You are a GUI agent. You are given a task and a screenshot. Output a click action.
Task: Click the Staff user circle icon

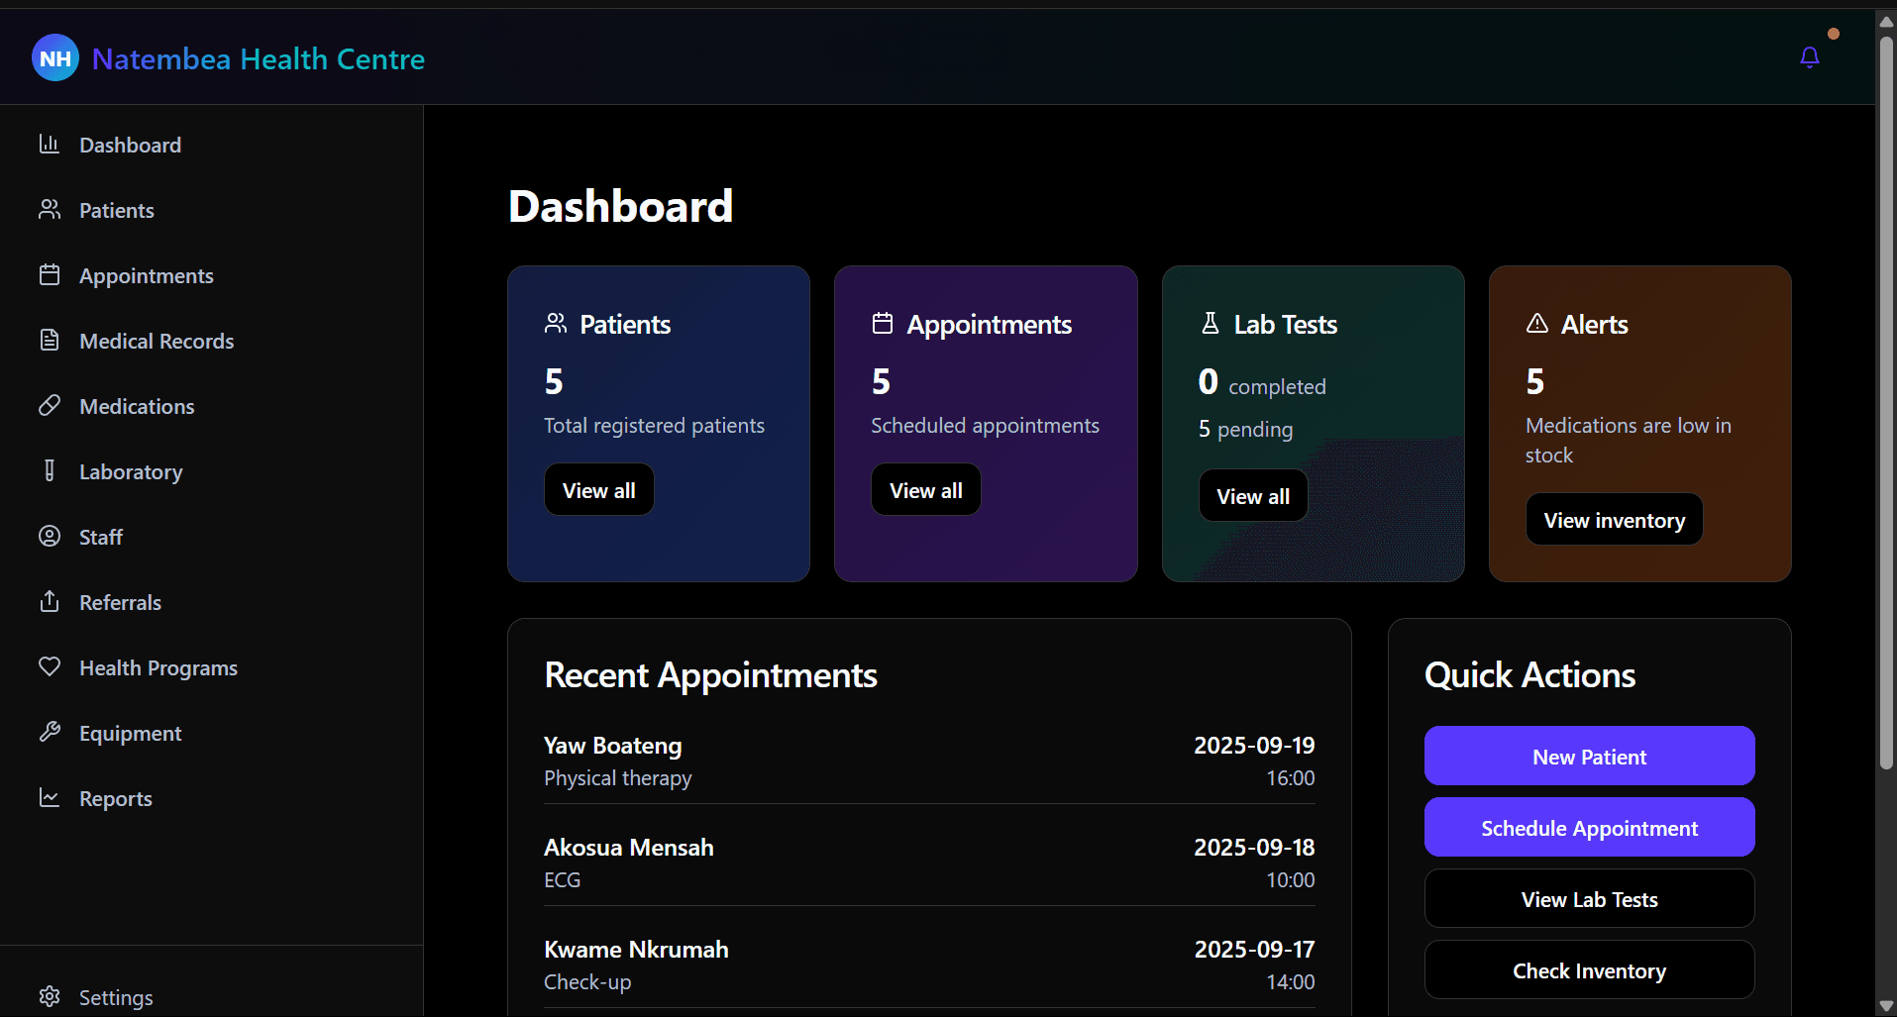click(50, 537)
